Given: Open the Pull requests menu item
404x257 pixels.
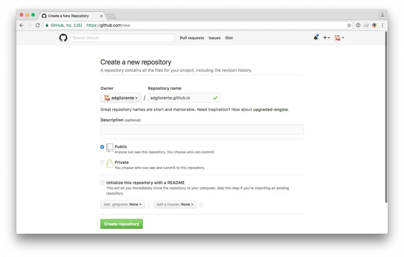Looking at the screenshot, I should (x=192, y=38).
